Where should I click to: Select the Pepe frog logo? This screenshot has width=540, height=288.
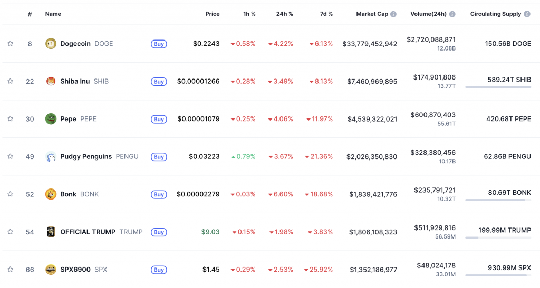click(x=51, y=119)
